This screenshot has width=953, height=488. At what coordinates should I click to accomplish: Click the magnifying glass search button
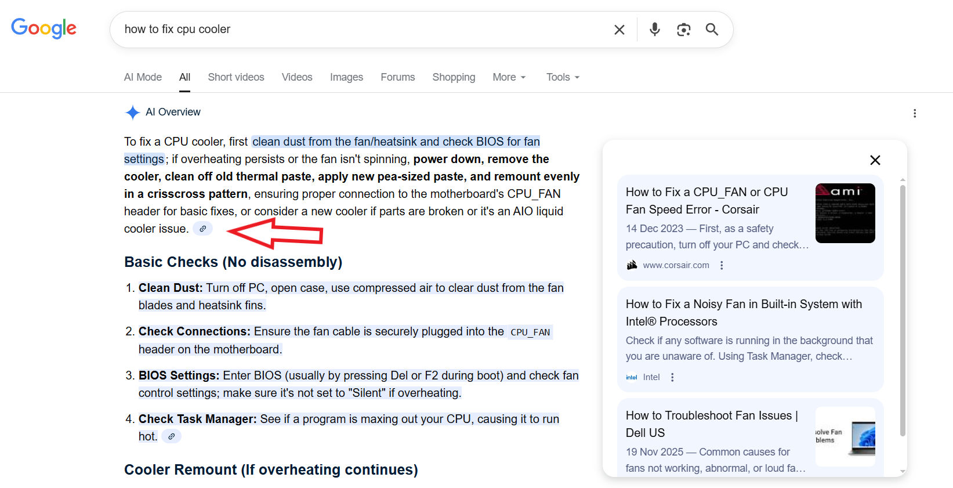click(712, 30)
